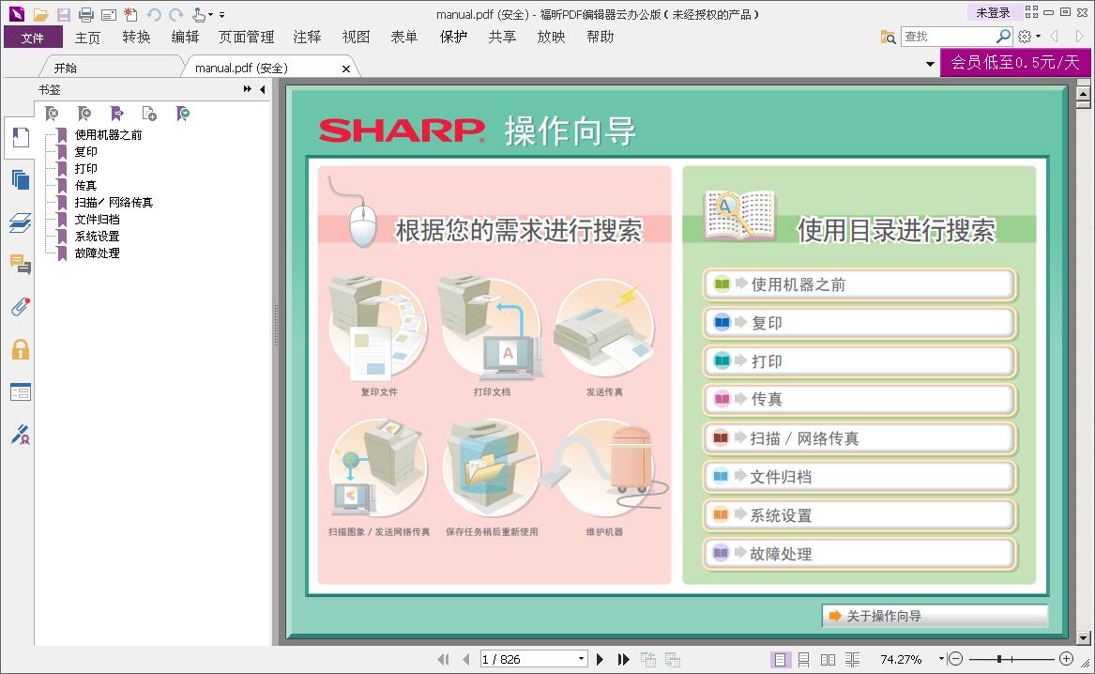1095x674 pixels.
Task: Select continuous page view mode
Action: (804, 659)
